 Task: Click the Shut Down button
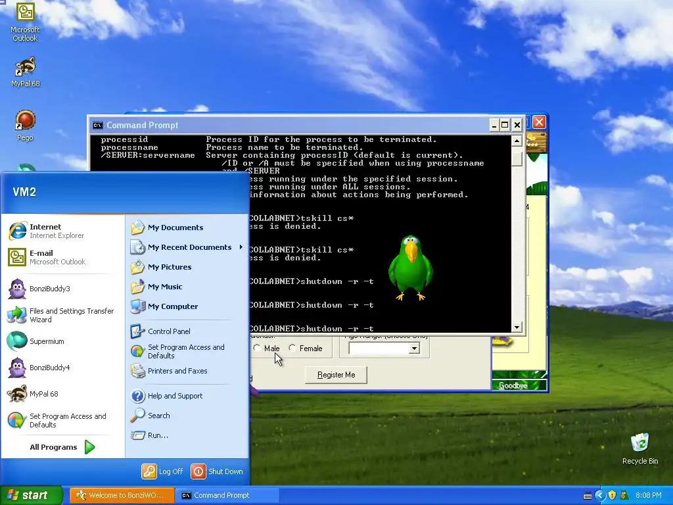click(217, 471)
